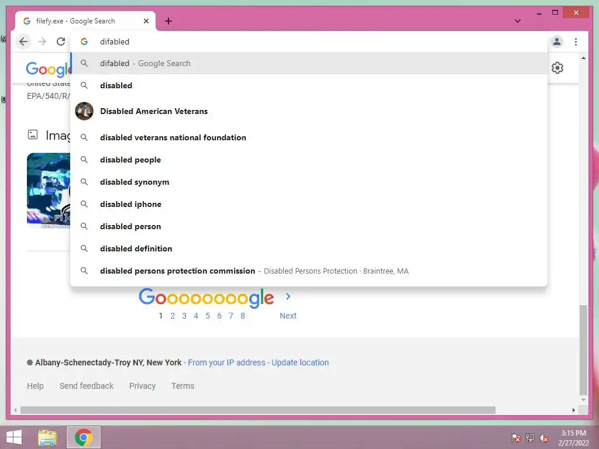
Task: Go to results page 6
Action: [219, 316]
